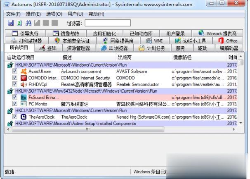Switch to the 资源管理器 tab
The image size is (250, 179).
coord(79,48)
